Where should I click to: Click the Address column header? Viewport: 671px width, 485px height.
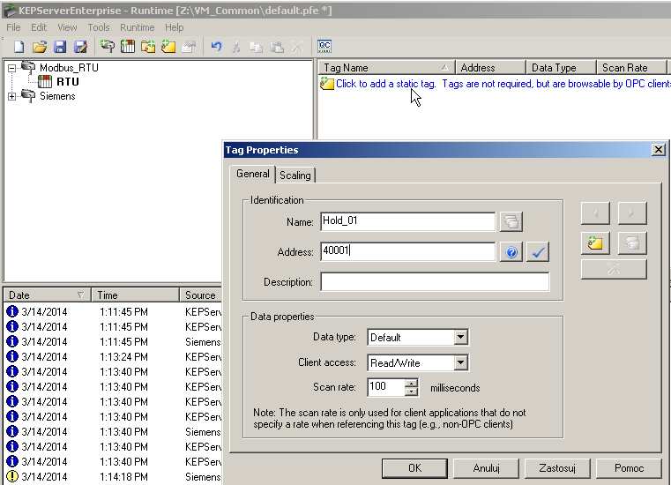pos(491,68)
